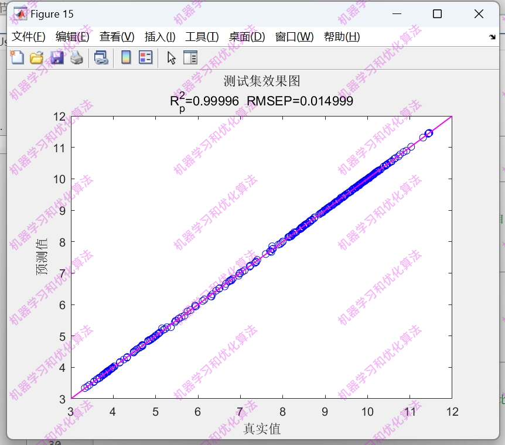505x445 pixels.
Task: Click the New Figure toolbar icon
Action: [x=17, y=58]
